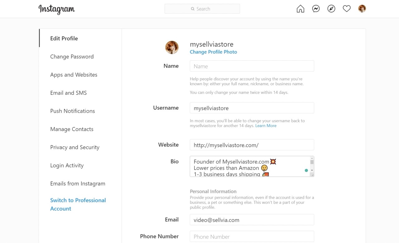Image resolution: width=399 pixels, height=243 pixels.
Task: Switch to Professional Account link
Action: pyautogui.click(x=78, y=204)
